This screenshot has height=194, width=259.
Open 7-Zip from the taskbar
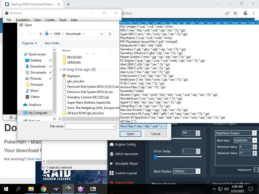coord(93,189)
